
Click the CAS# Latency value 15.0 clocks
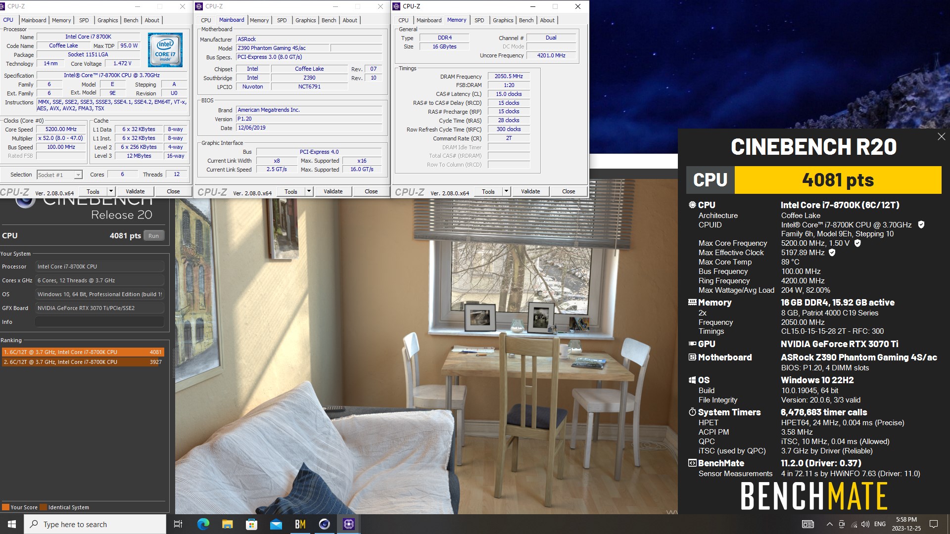[509, 94]
